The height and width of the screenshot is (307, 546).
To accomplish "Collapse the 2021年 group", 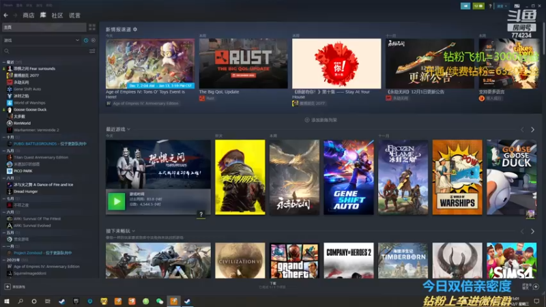I will (4, 260).
